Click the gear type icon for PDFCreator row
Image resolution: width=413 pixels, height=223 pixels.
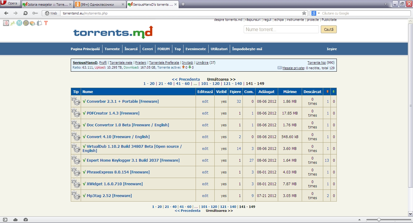coord(76,113)
